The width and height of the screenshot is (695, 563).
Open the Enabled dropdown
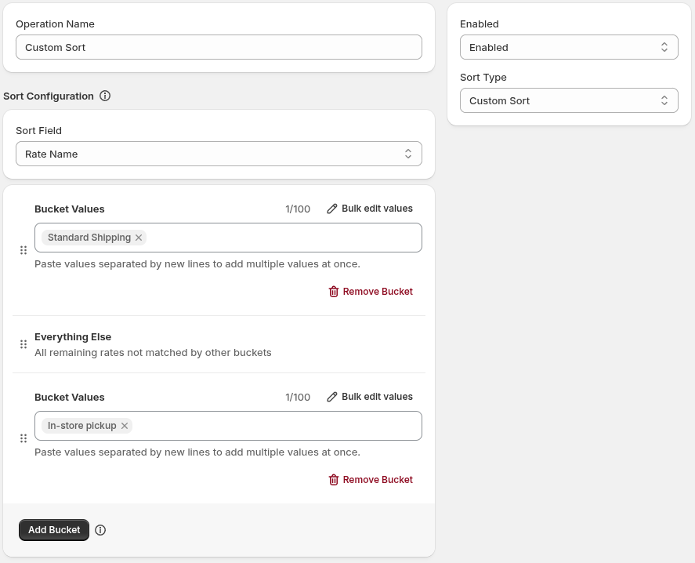569,47
